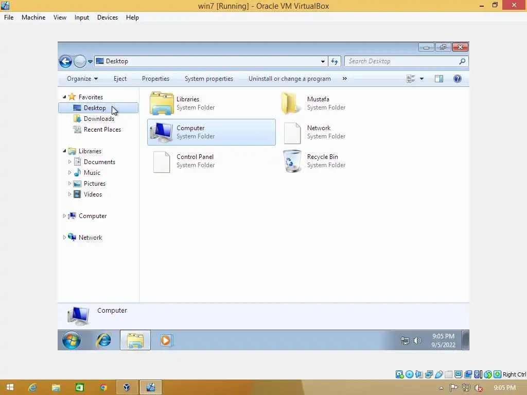Select the Network system folder item
Image resolution: width=527 pixels, height=395 pixels.
click(x=314, y=132)
